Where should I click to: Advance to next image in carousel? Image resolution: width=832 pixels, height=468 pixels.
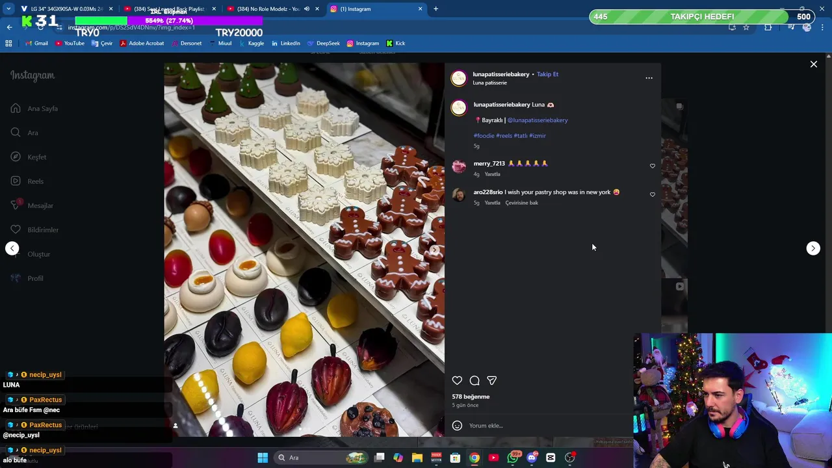tap(434, 250)
